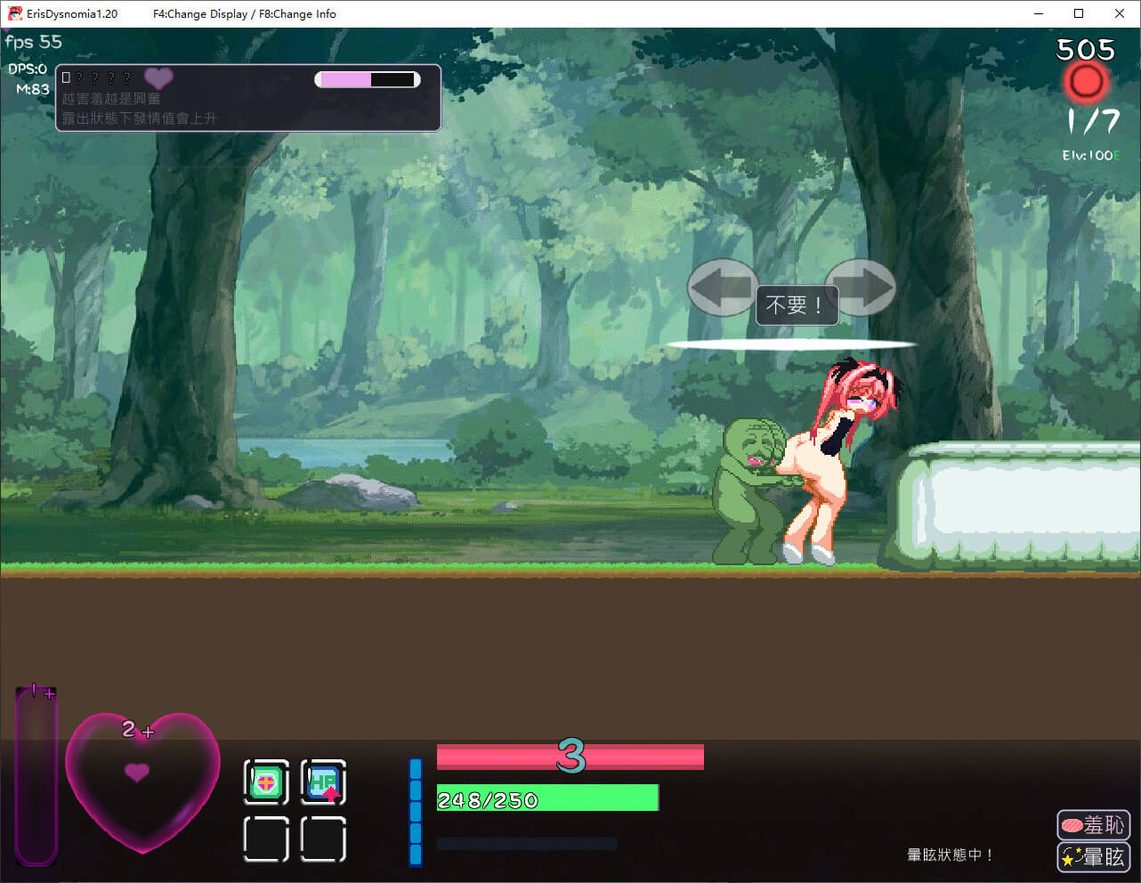The height and width of the screenshot is (883, 1141).
Task: Click the red circle icon below the score
Action: click(x=1086, y=83)
